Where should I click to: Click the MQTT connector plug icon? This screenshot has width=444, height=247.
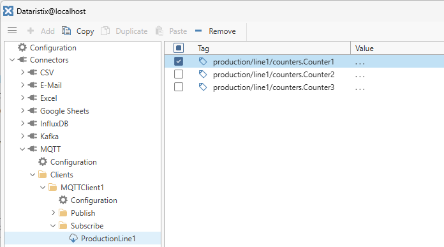(33, 149)
